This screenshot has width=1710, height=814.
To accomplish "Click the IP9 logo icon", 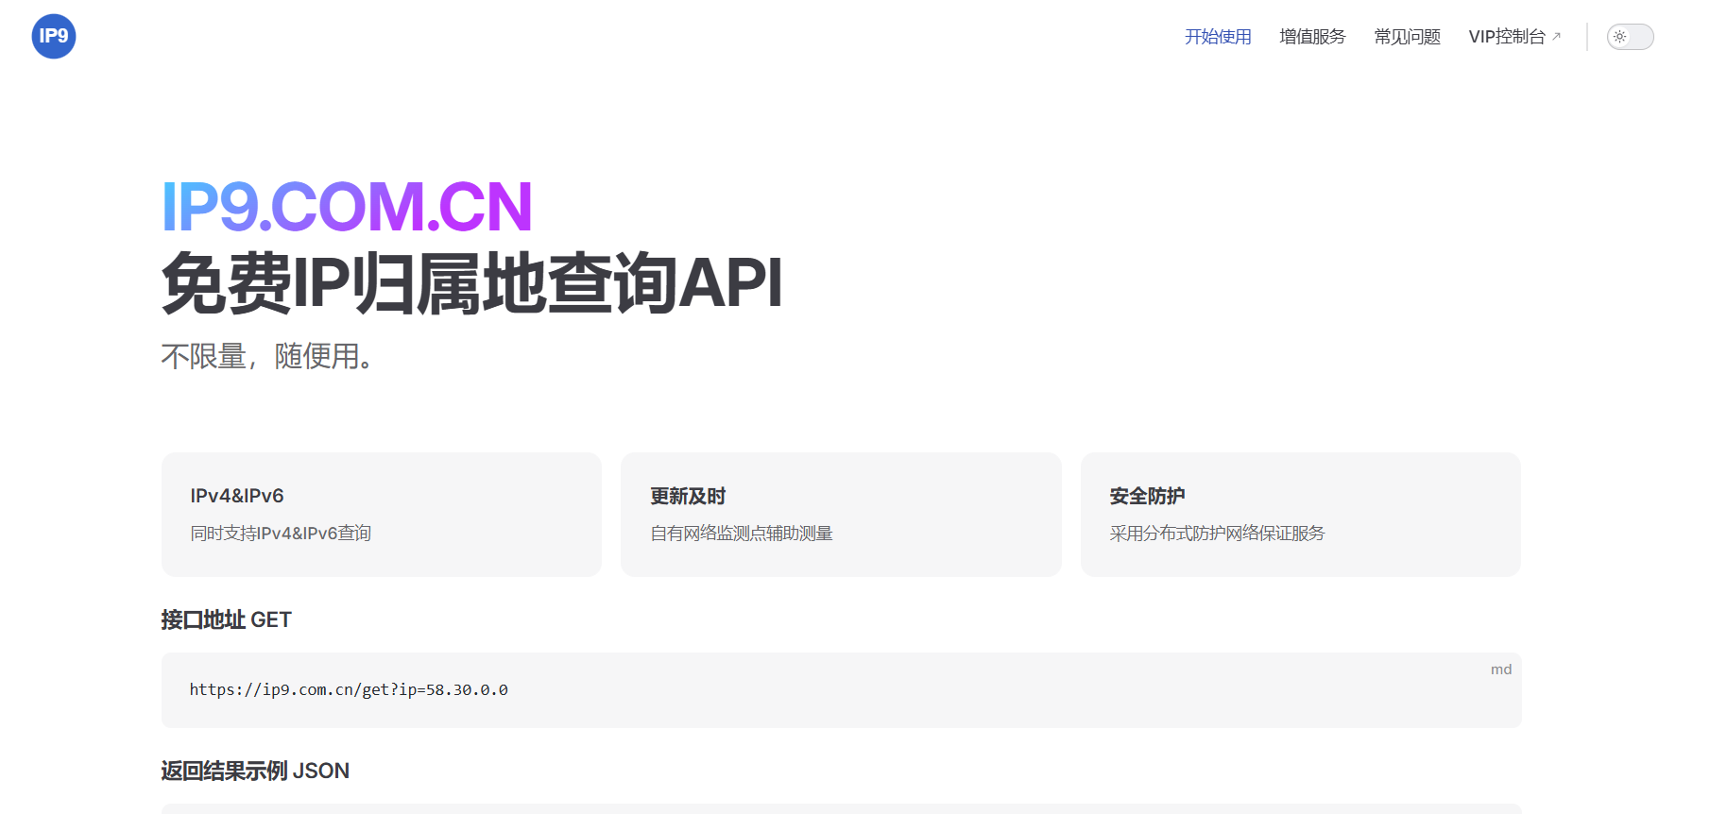I will point(54,37).
